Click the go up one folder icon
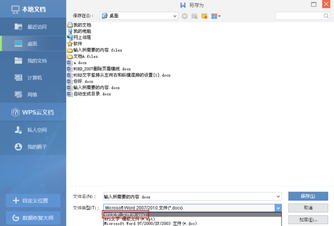The height and width of the screenshot is (226, 334). coord(194,16)
